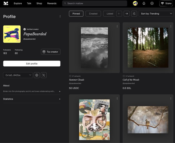This screenshot has width=175, height=143.
Task: Open bird-on-branch card options menu
Action: tap(171, 99)
